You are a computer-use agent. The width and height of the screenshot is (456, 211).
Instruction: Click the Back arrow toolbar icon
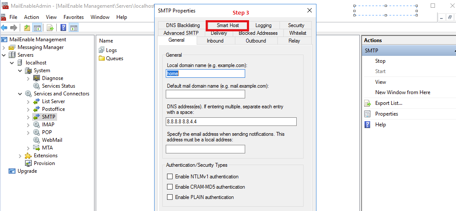tap(4, 28)
